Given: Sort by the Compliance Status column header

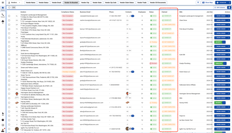Looking at the screenshot, I should tap(68, 12).
